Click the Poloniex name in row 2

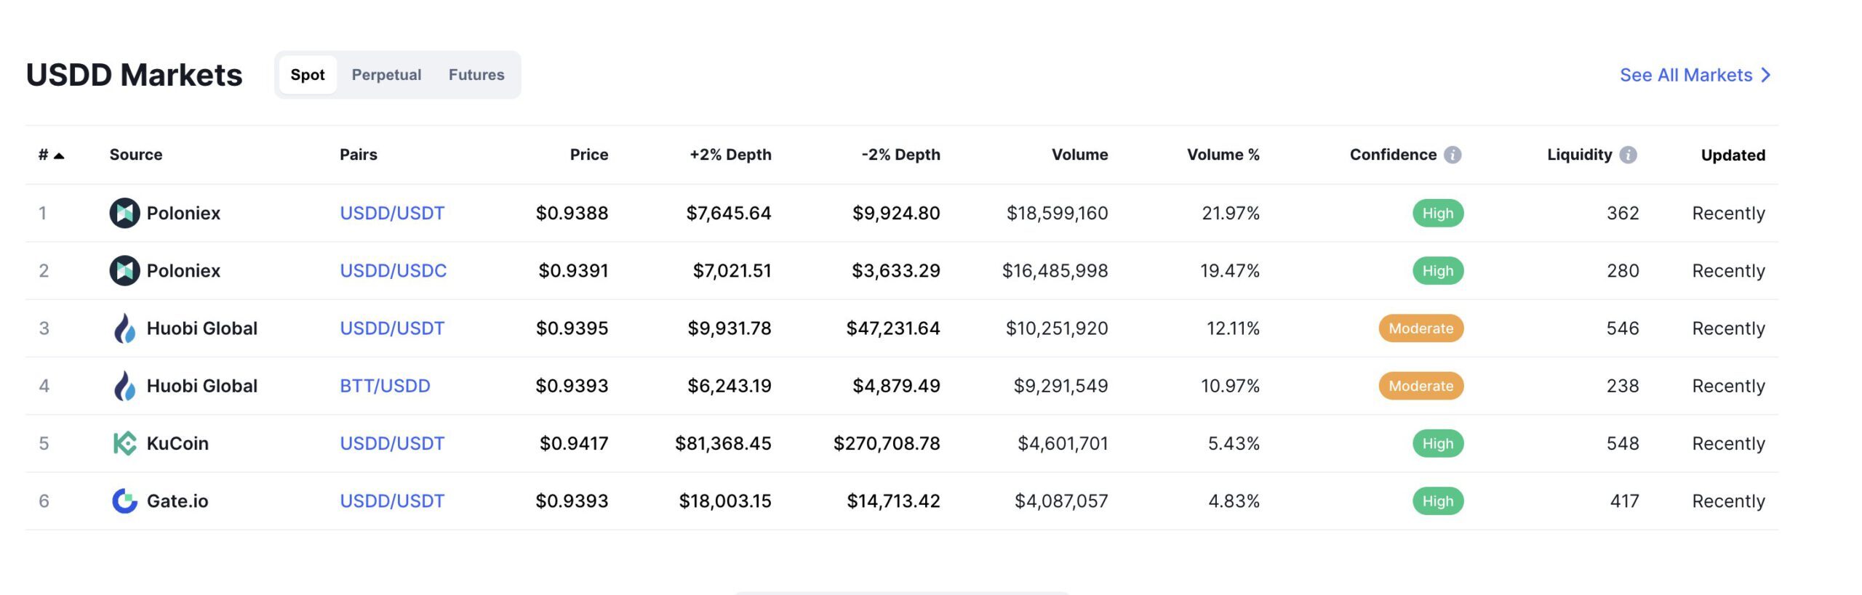coord(183,270)
